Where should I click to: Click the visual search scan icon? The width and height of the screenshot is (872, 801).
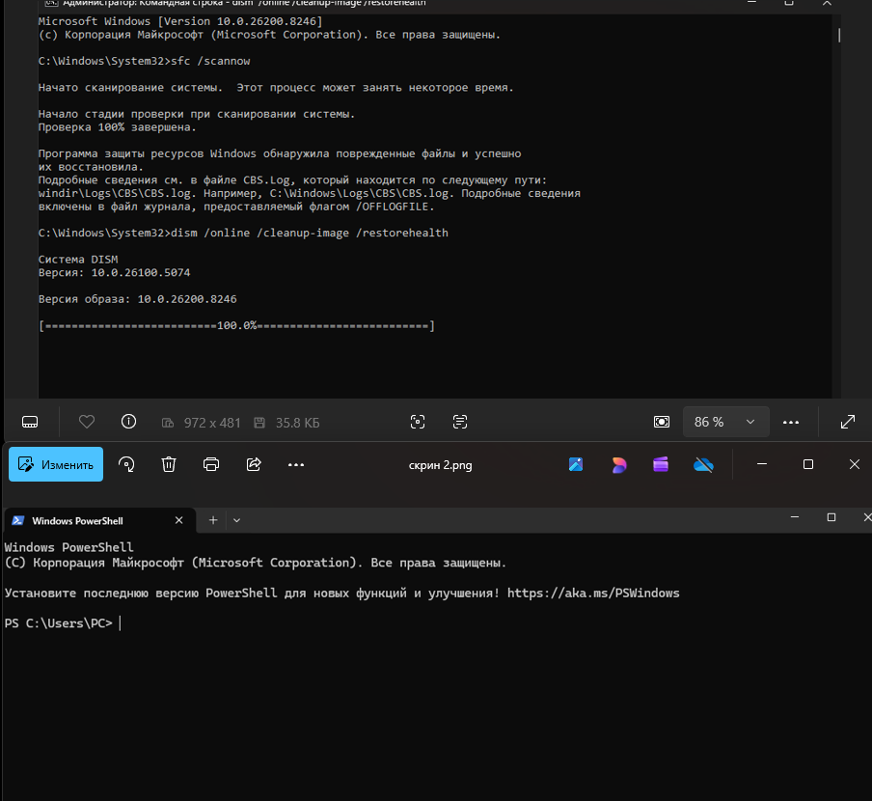click(x=418, y=422)
